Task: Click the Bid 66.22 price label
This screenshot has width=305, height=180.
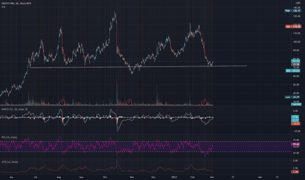Action: click(x=293, y=71)
